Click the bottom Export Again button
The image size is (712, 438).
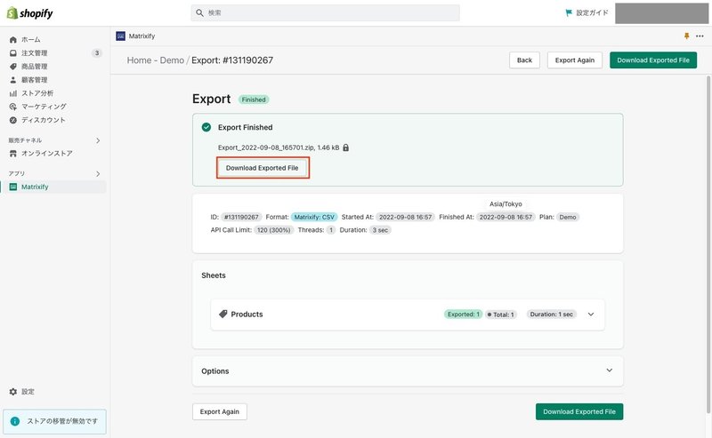pos(219,411)
